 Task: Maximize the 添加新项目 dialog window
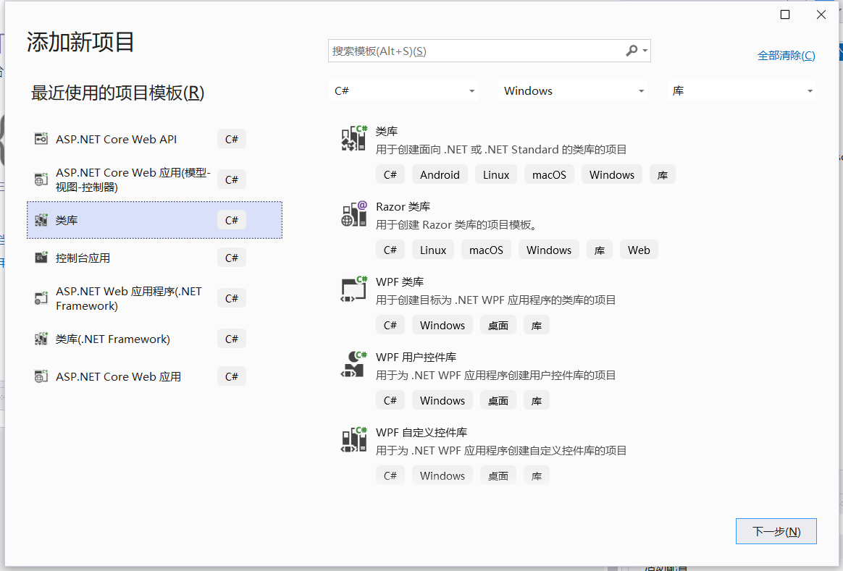tap(785, 14)
